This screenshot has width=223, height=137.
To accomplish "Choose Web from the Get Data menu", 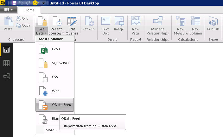I will (54, 91).
